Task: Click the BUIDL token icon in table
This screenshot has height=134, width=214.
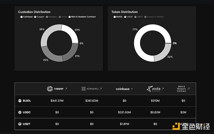Action: (20, 101)
